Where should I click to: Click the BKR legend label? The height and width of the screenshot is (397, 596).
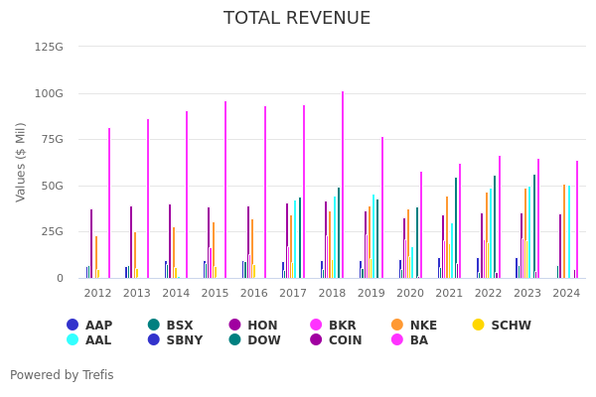click(x=342, y=325)
